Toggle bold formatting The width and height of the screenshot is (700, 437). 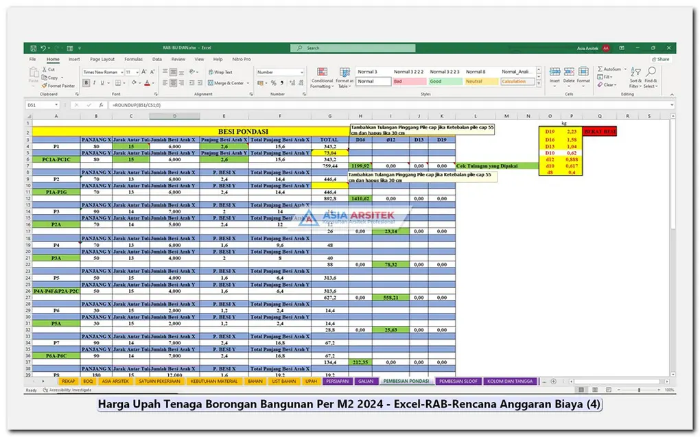click(x=86, y=83)
